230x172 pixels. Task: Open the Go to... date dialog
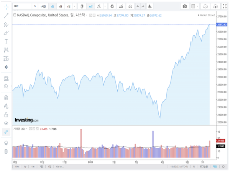(60, 167)
